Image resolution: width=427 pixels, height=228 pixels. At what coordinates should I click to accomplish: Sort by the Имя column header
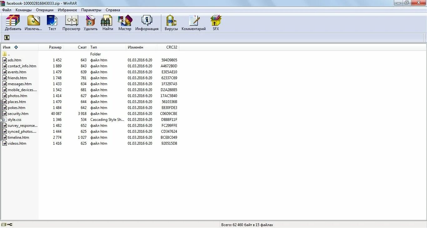19,47
